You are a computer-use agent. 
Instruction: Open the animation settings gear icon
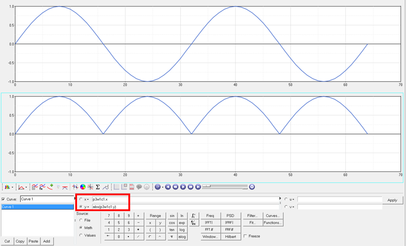[252, 187]
